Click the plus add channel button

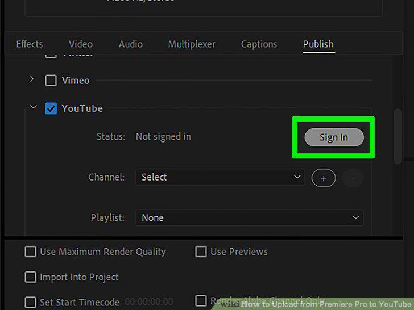click(x=324, y=178)
